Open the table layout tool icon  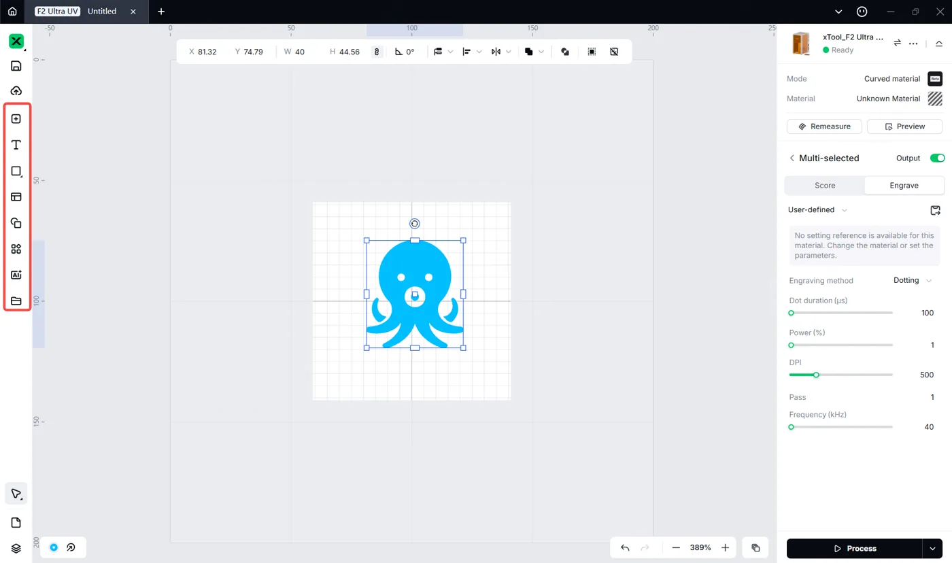click(16, 197)
